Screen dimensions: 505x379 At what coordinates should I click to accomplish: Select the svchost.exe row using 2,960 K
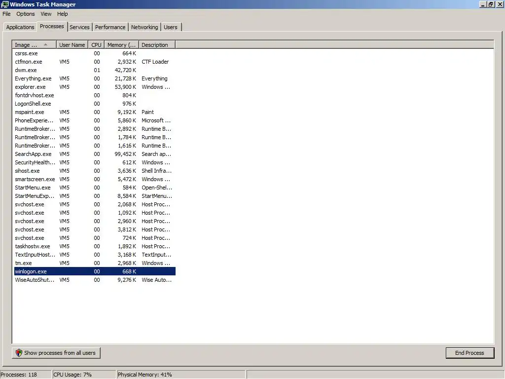coord(95,221)
